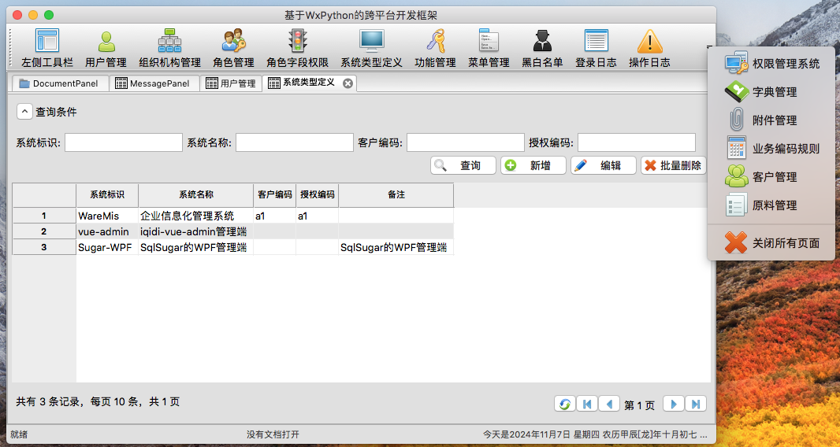The height and width of the screenshot is (447, 840).
Task: Select the Sugar-WPF cell
Action: (x=107, y=247)
